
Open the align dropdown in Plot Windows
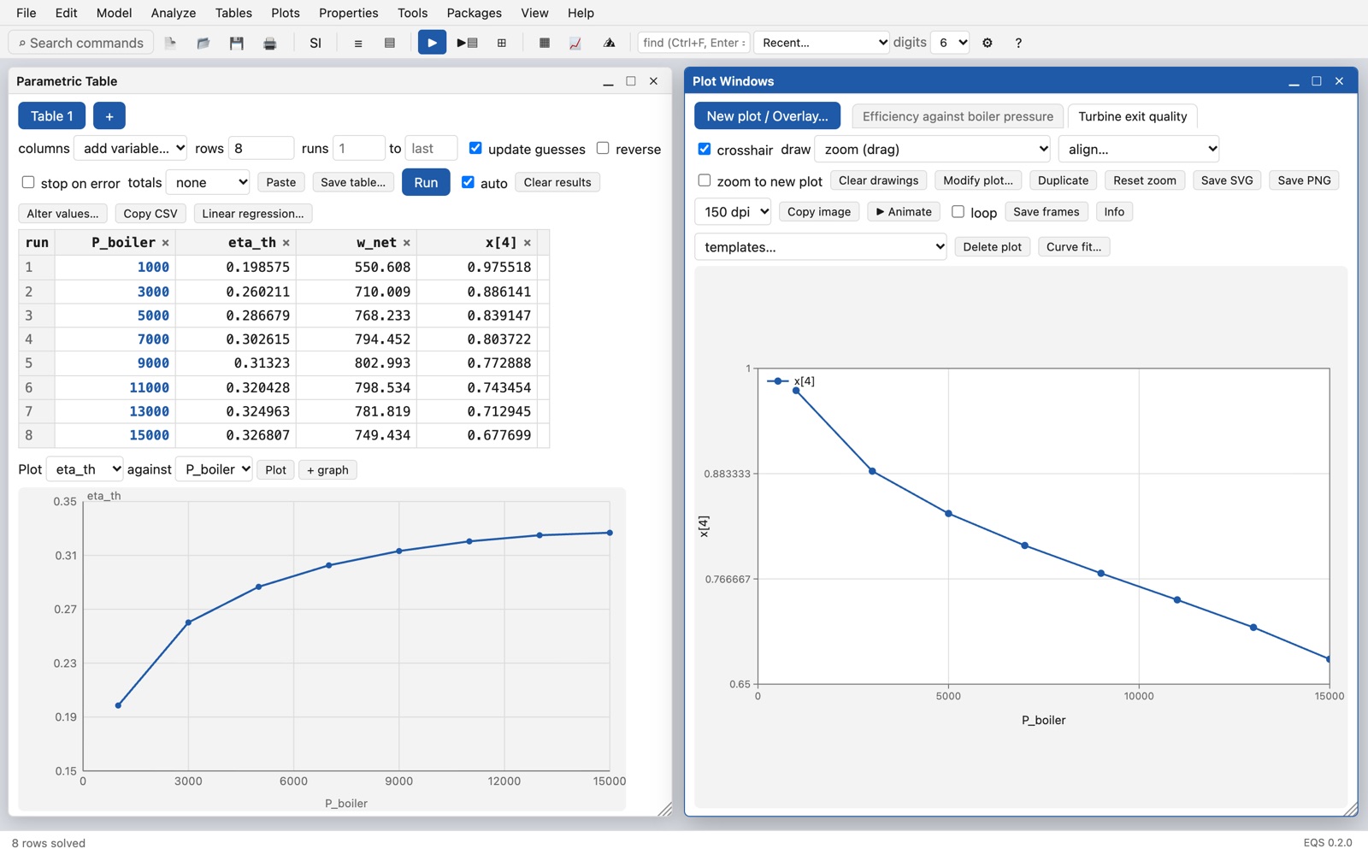point(1139,149)
